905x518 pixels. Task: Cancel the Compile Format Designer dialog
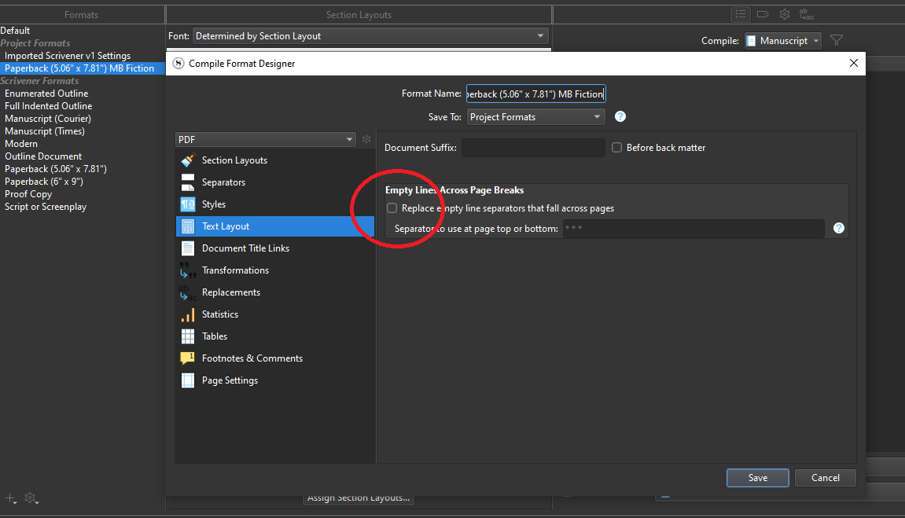click(826, 478)
